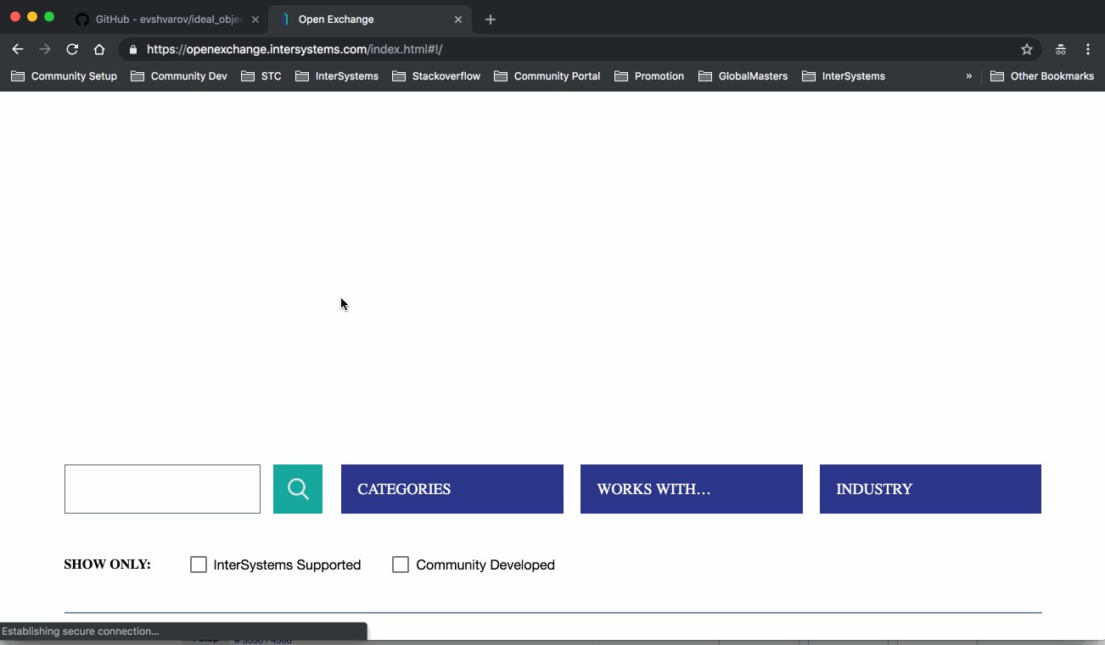Open the Stackoverflow bookmarks folder
Screen dimensions: 1105x645
(436, 76)
